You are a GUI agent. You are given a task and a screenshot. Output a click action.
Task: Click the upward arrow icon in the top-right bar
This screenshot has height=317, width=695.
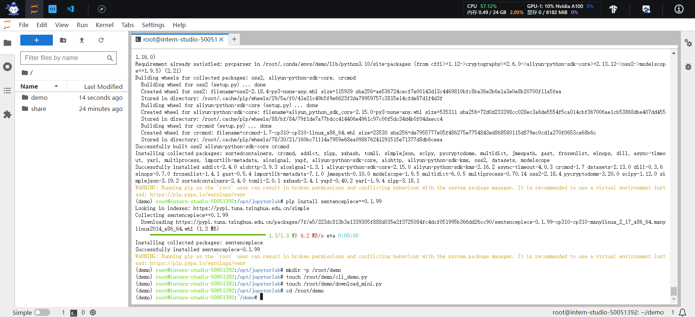point(613,9)
